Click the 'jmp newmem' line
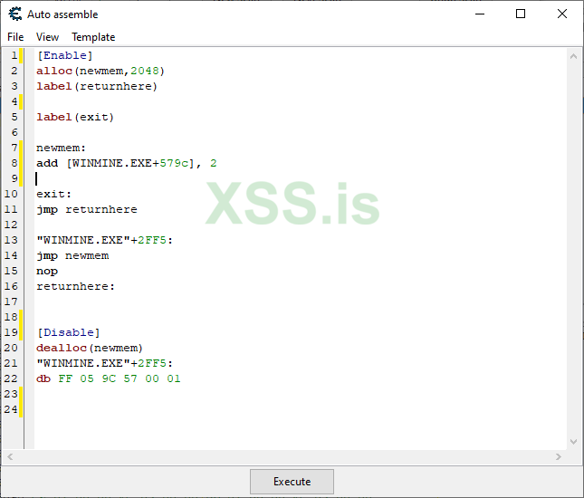This screenshot has height=498, width=584. tap(72, 255)
